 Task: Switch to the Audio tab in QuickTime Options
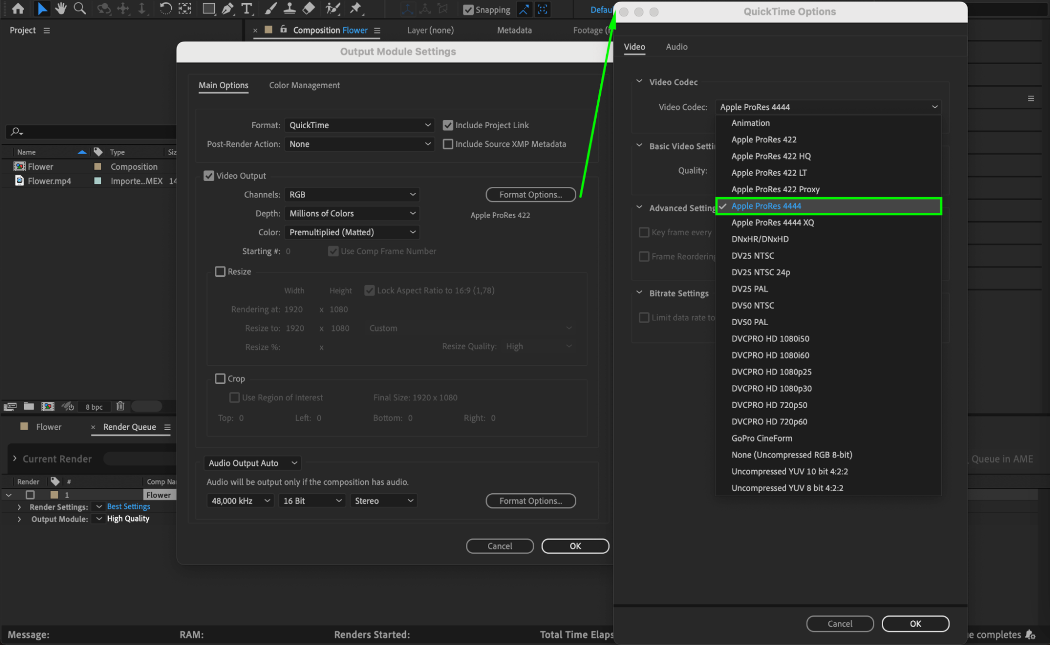[x=676, y=47]
